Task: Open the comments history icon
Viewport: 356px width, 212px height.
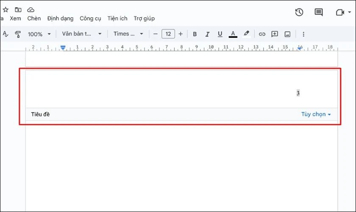Action: [x=319, y=12]
